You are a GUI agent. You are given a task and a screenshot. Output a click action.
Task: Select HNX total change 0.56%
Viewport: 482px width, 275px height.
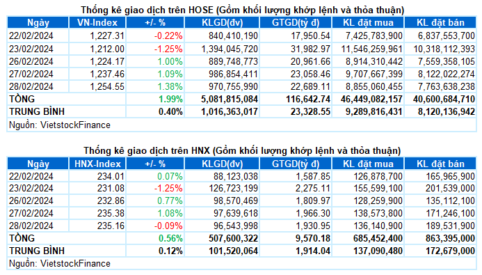[x=170, y=238]
